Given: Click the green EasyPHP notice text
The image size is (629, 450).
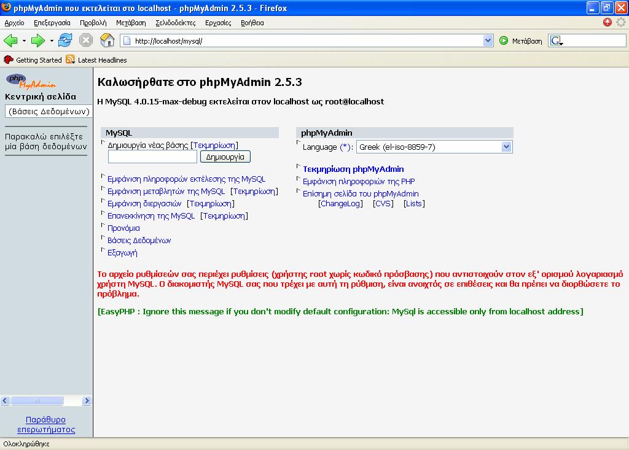Looking at the screenshot, I should pyautogui.click(x=340, y=312).
